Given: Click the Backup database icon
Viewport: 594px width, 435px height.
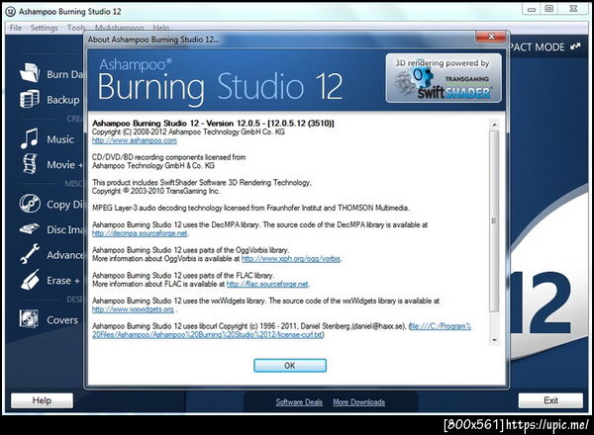Looking at the screenshot, I should (30, 99).
